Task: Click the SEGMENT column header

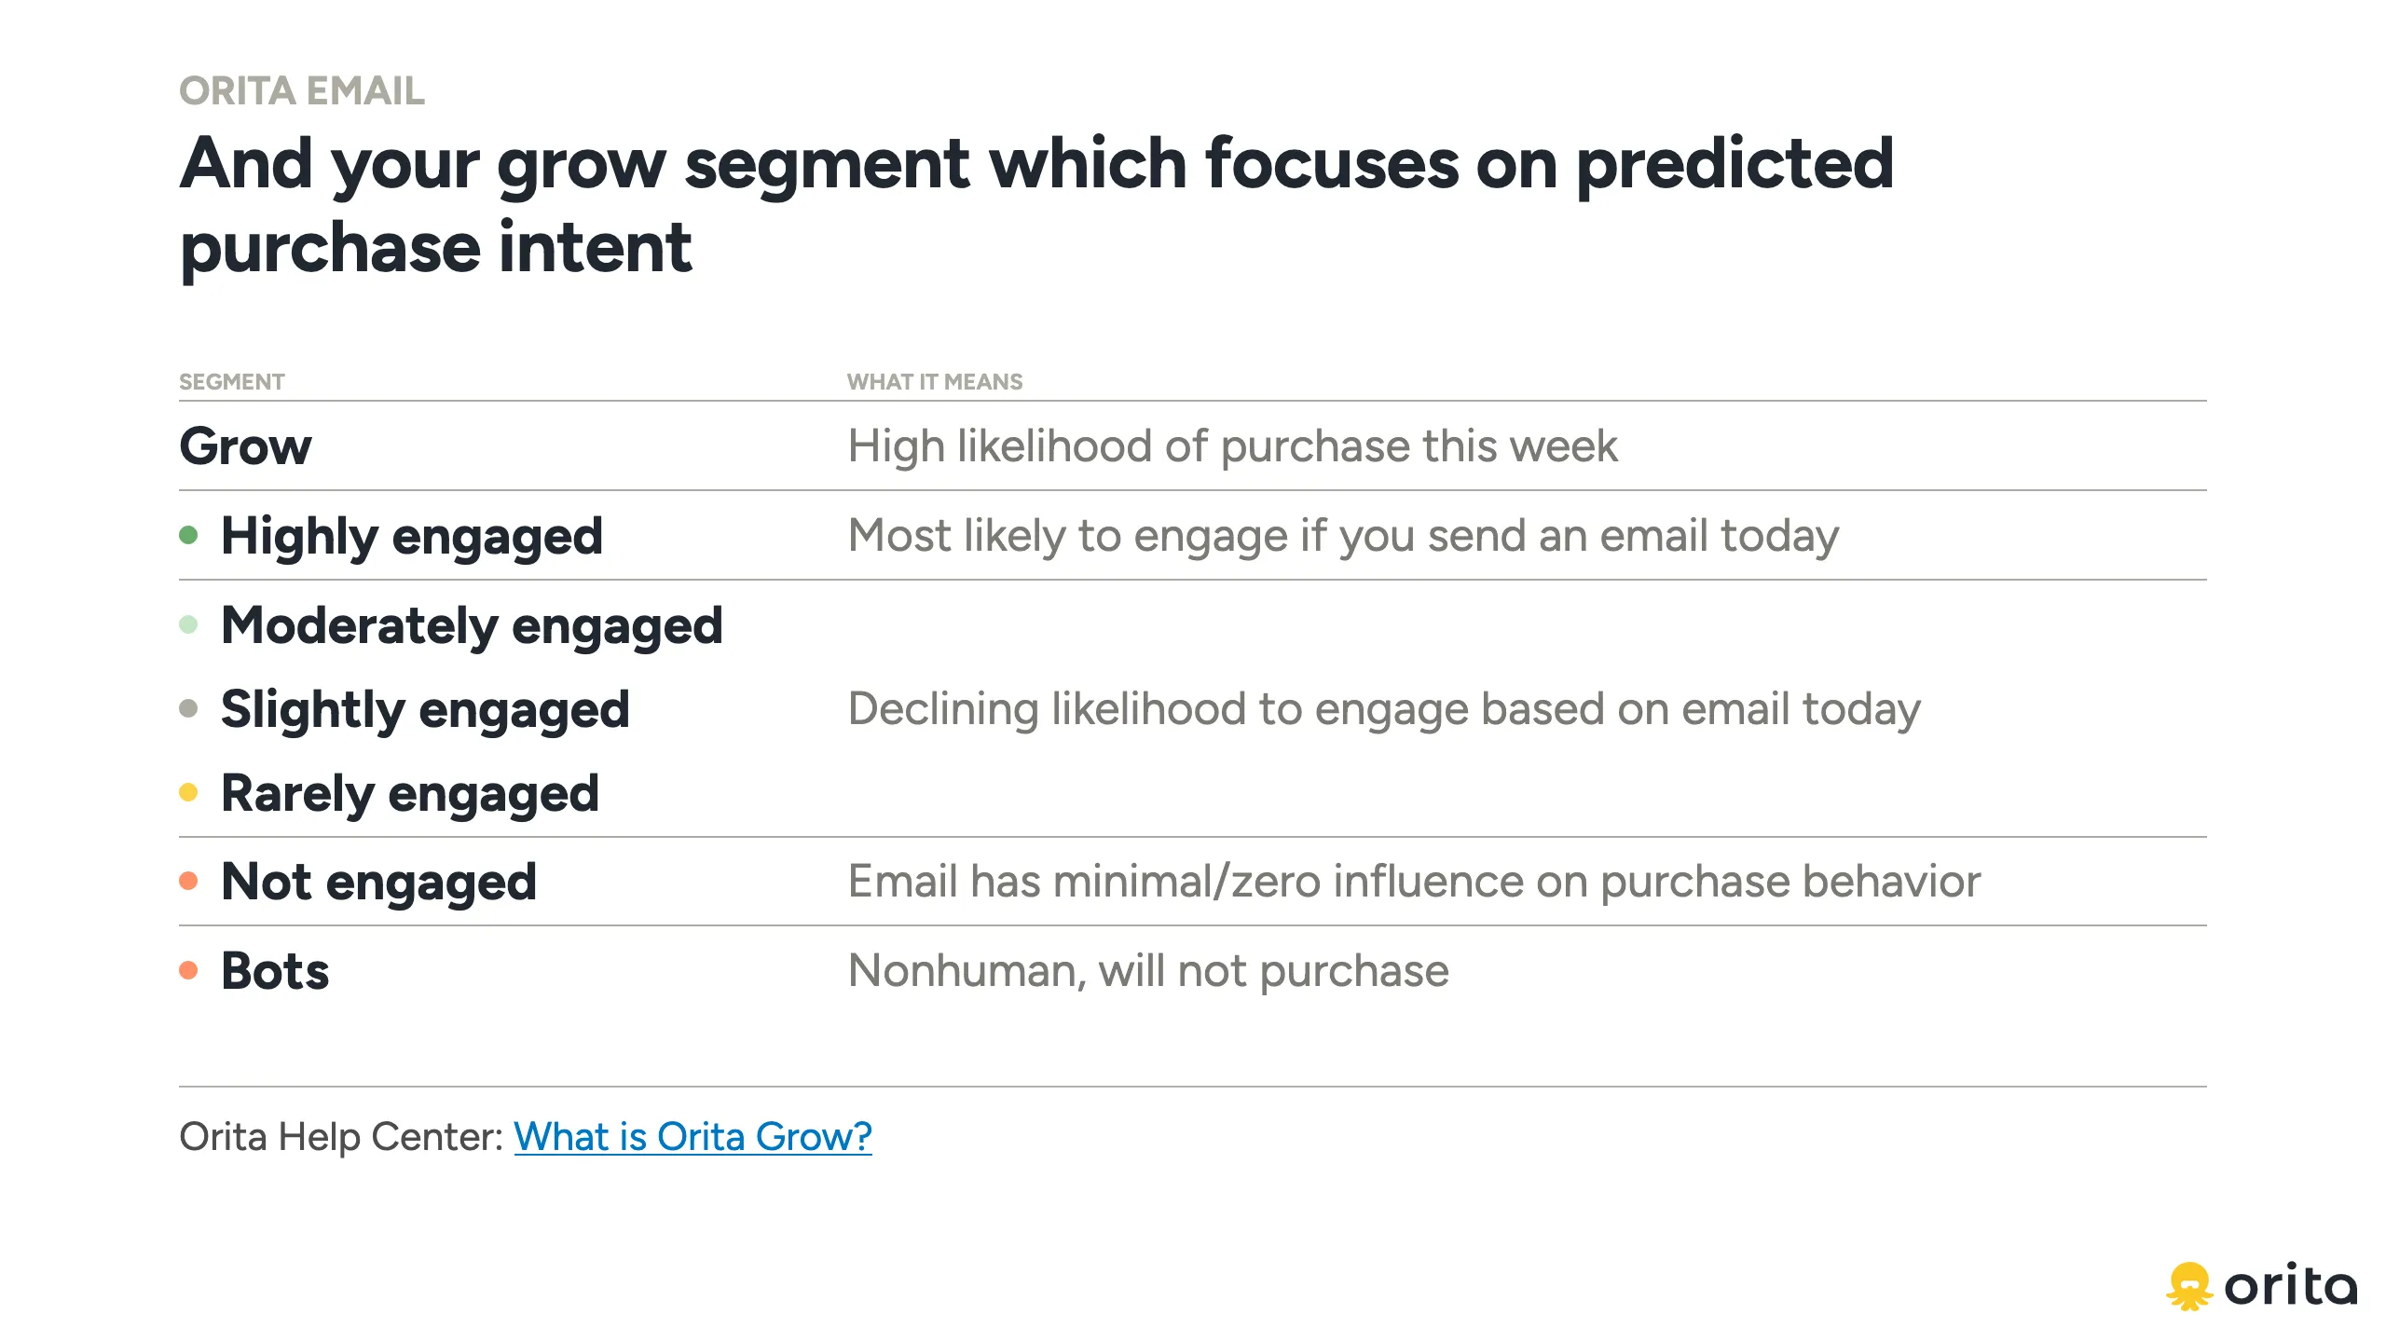Action: (x=232, y=382)
